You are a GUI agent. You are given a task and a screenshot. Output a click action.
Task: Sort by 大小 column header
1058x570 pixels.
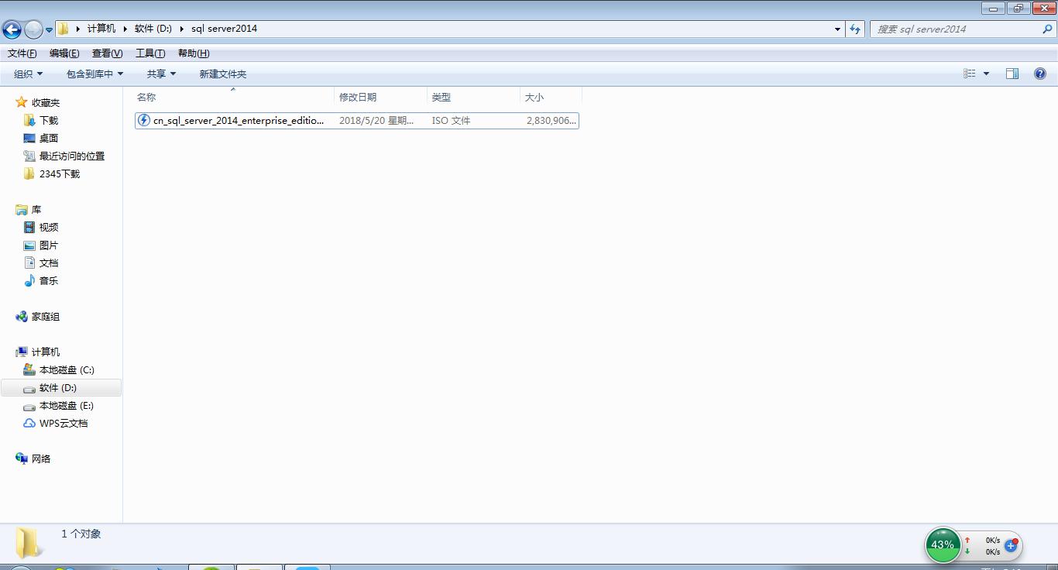pyautogui.click(x=534, y=97)
